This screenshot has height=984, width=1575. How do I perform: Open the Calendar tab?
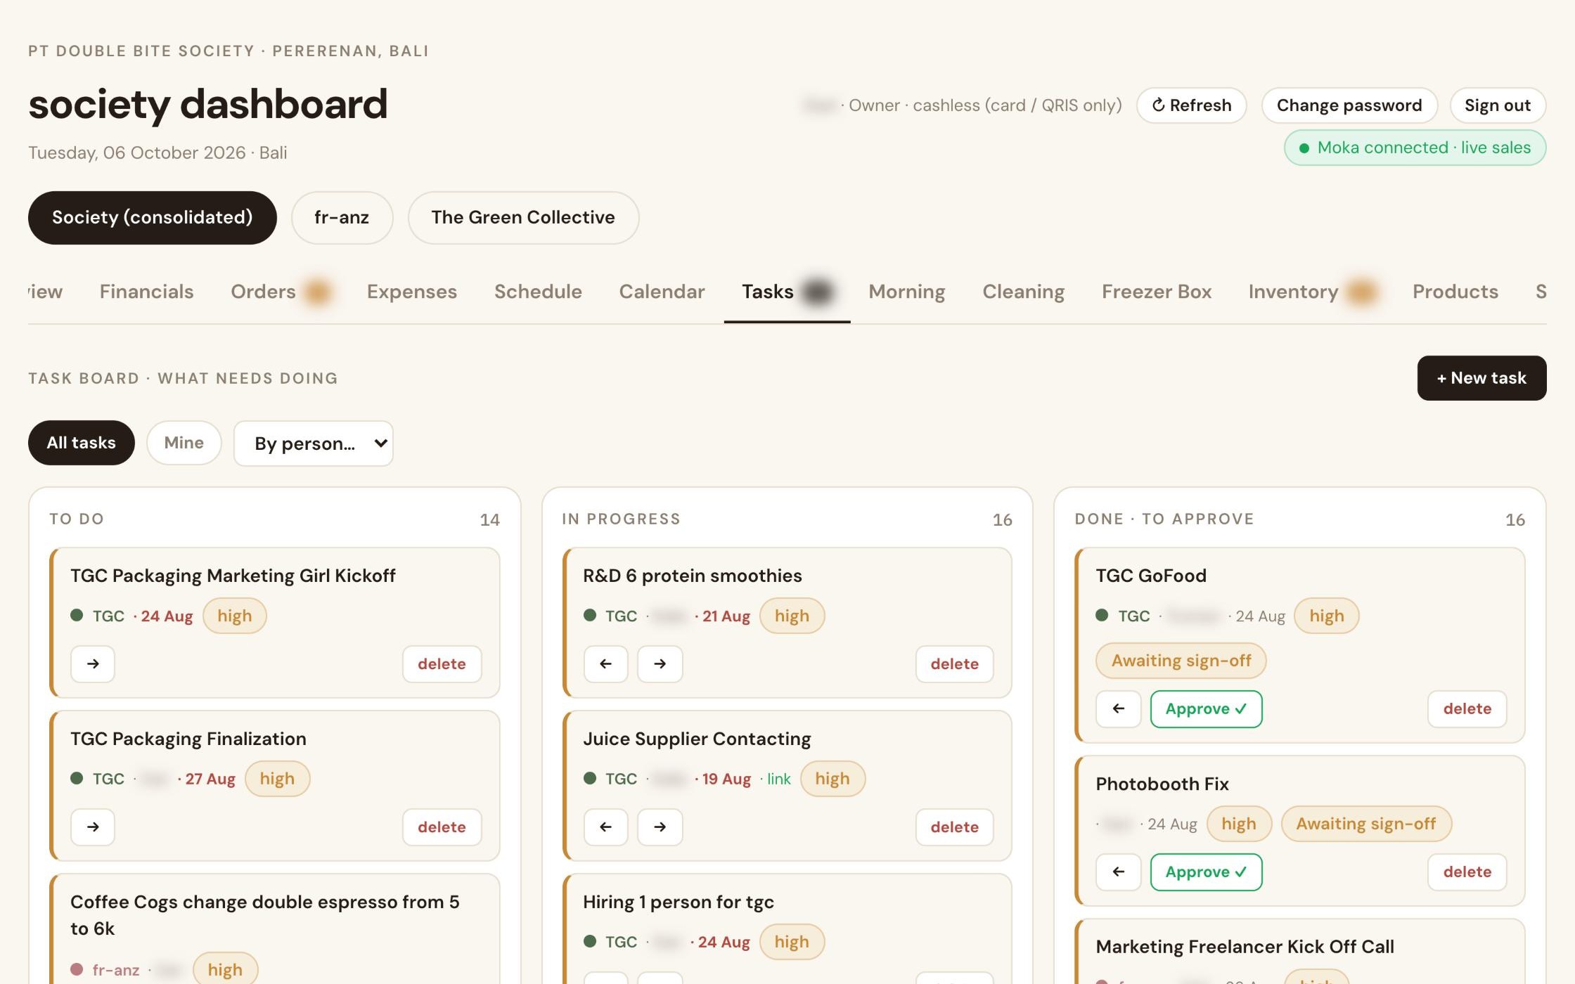pos(662,292)
